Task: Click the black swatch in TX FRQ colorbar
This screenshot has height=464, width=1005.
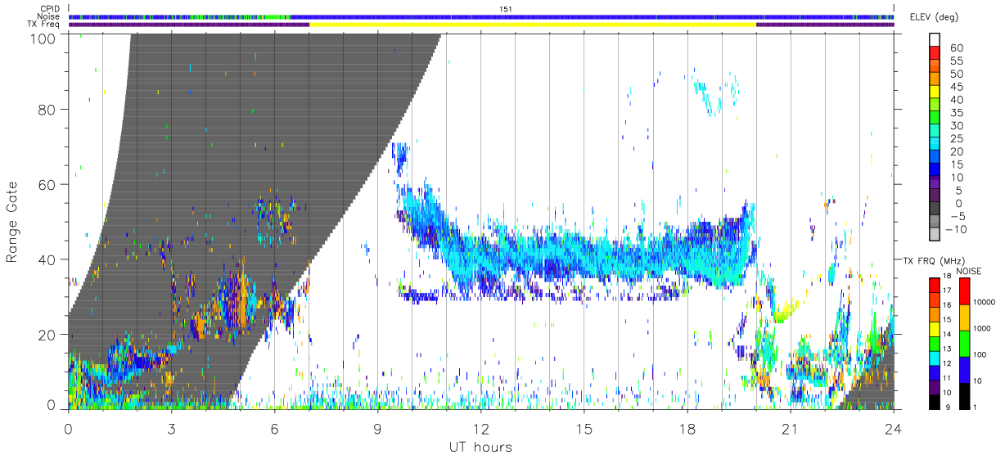Action: click(x=935, y=402)
